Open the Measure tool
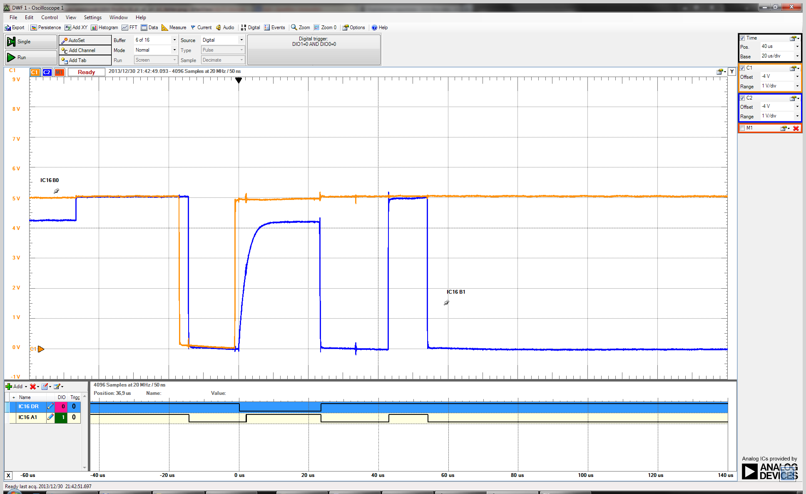The height and width of the screenshot is (494, 806). click(174, 27)
